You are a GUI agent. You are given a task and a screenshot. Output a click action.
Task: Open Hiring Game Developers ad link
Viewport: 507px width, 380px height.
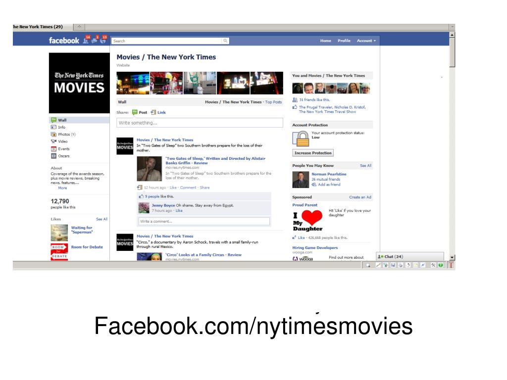coord(315,248)
